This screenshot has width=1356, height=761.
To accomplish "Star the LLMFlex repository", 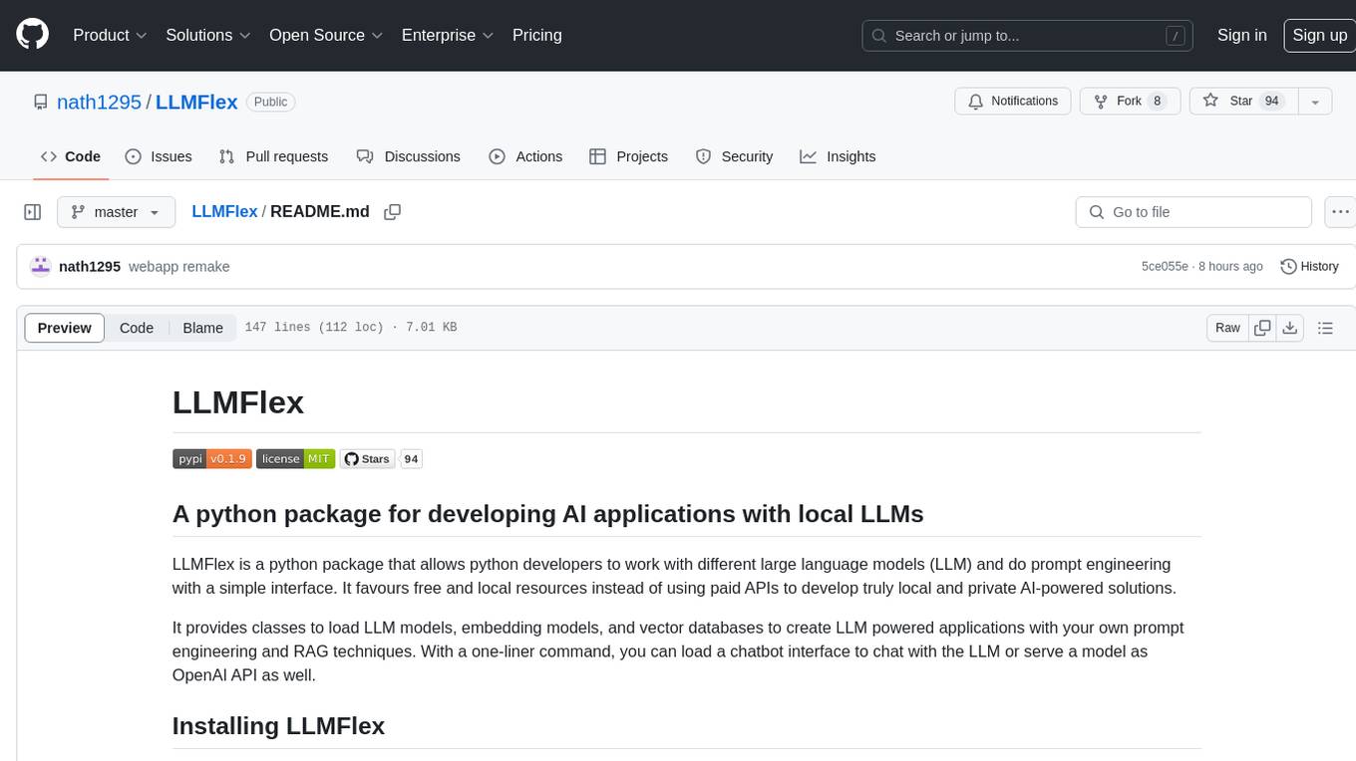I will pyautogui.click(x=1243, y=102).
